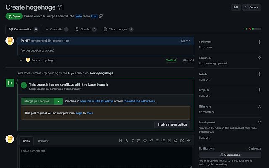
Task: Switch to the Checks tab
Action: [x=86, y=29]
